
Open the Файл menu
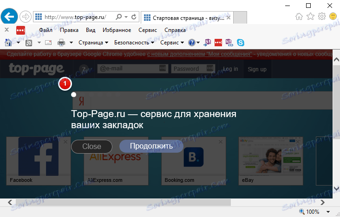46,30
